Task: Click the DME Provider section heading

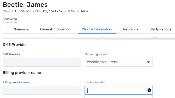Action: click(15, 45)
